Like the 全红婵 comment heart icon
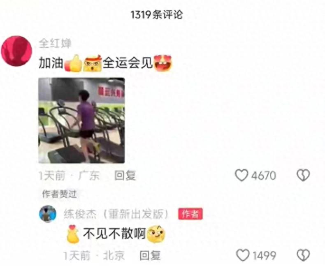 (x=241, y=175)
